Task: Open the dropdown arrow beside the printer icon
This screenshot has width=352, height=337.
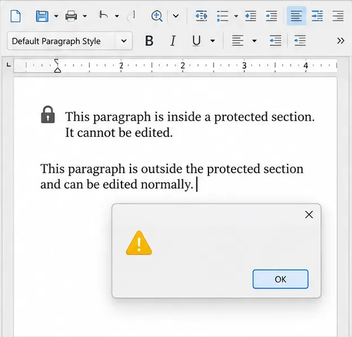Action: click(85, 16)
